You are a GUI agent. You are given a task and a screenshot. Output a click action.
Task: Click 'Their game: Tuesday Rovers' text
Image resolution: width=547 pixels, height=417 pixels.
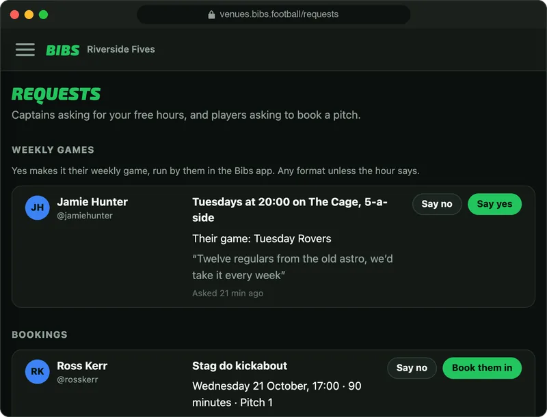tap(262, 239)
